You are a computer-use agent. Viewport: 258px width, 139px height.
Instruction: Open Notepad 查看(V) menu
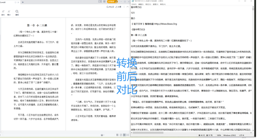(156, 4)
